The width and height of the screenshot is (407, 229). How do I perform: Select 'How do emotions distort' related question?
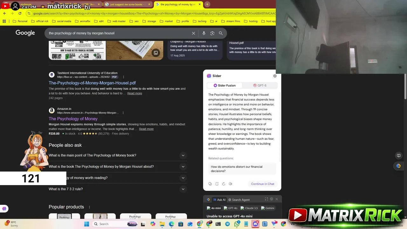(242, 169)
